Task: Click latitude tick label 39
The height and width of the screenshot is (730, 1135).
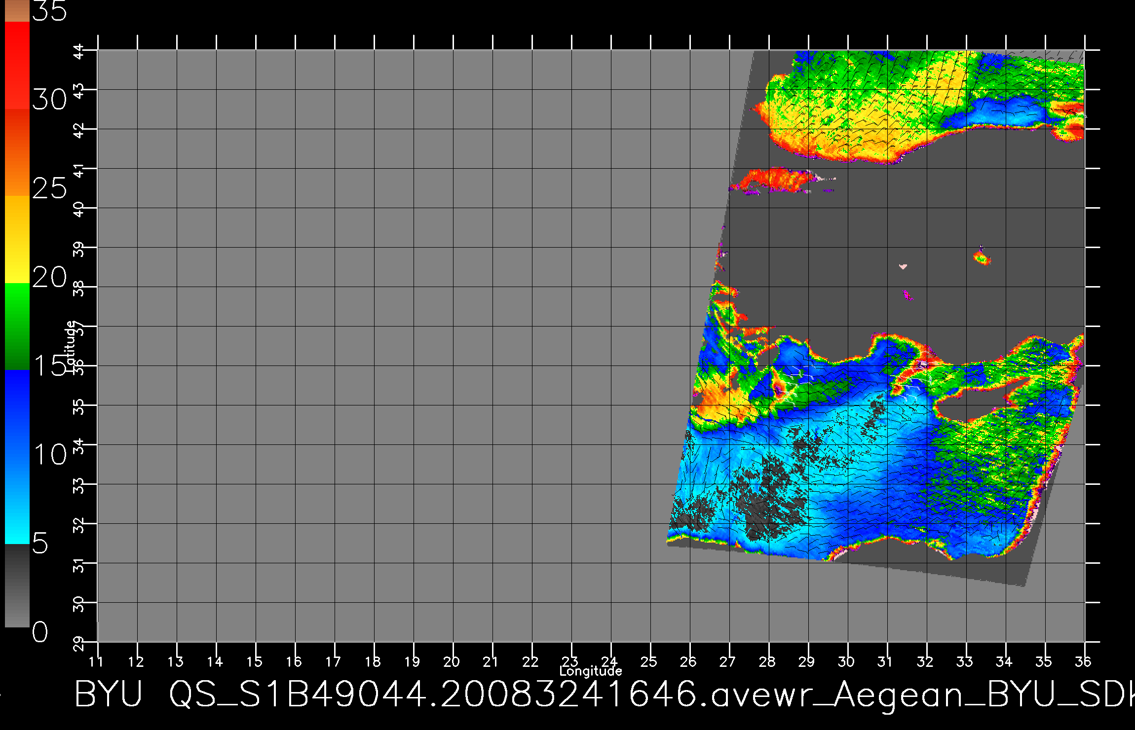Action: point(79,249)
